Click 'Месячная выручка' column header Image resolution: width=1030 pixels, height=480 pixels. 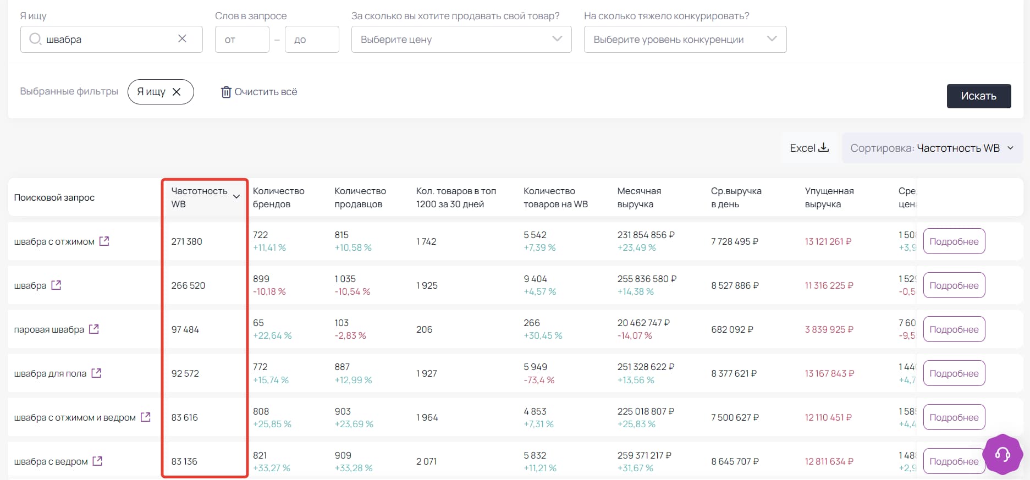639,197
